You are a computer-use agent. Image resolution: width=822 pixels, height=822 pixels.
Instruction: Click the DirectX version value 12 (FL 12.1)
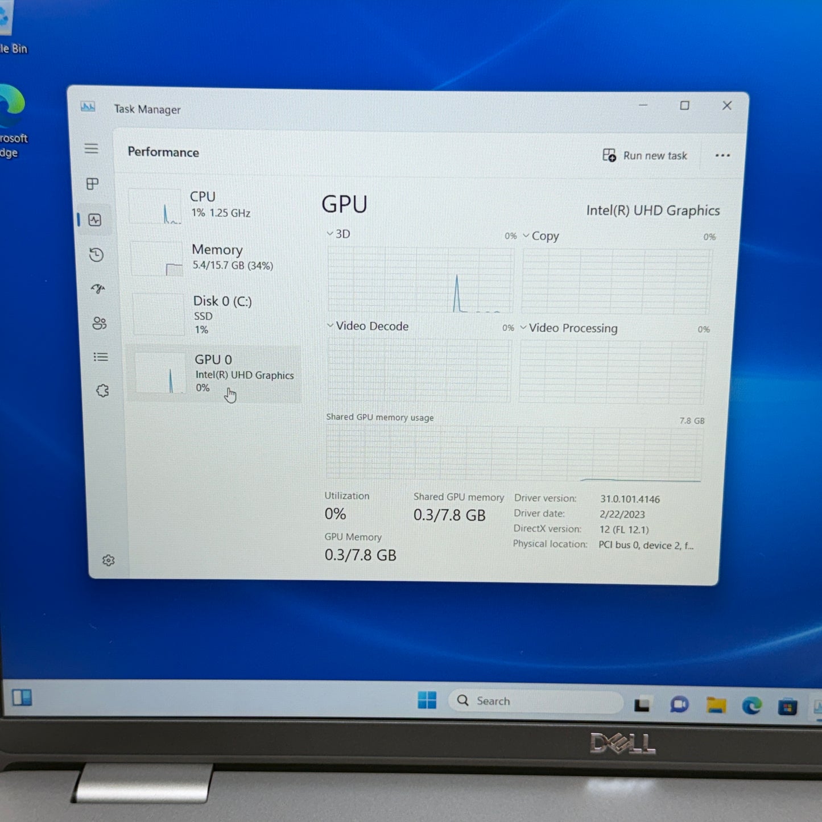[623, 530]
